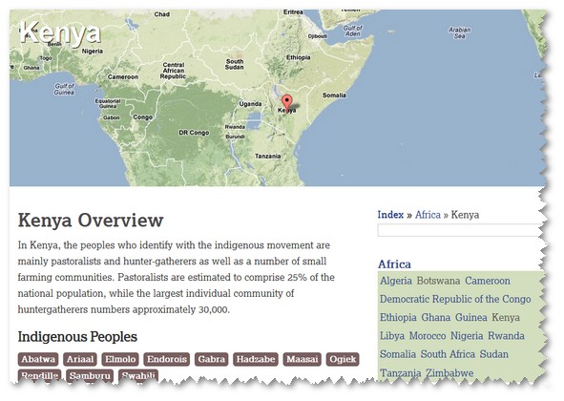564x401 pixels.
Task: Open the Botswana country link
Action: tap(438, 281)
